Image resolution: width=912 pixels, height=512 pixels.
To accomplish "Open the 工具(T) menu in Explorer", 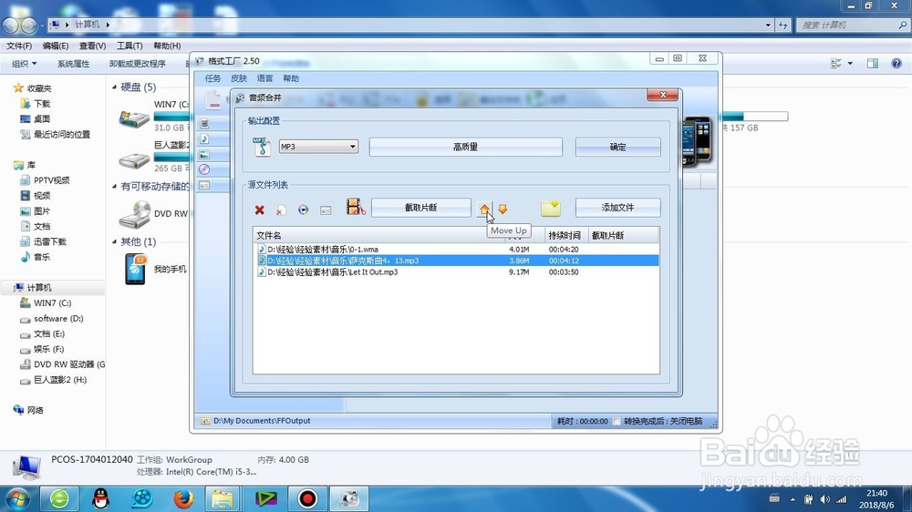I will pos(130,46).
